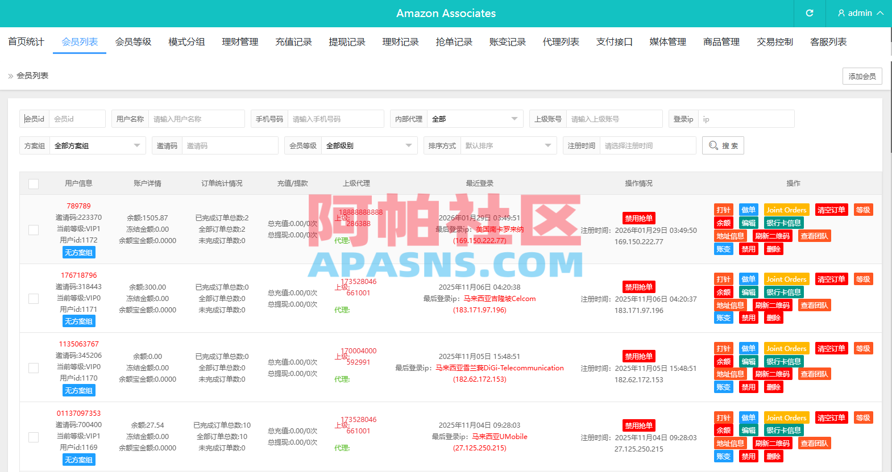Click 账变 button for user 1135063767

(723, 387)
